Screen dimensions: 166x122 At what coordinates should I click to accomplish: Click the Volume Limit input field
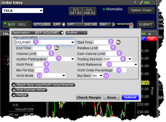44,54
